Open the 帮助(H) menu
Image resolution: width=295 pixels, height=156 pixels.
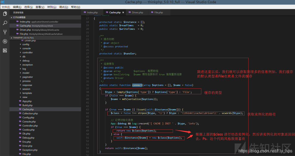point(76,7)
